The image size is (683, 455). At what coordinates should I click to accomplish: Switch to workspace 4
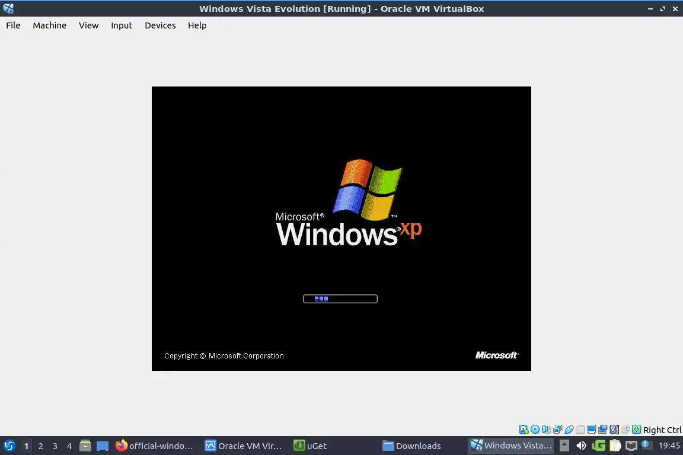[69, 446]
